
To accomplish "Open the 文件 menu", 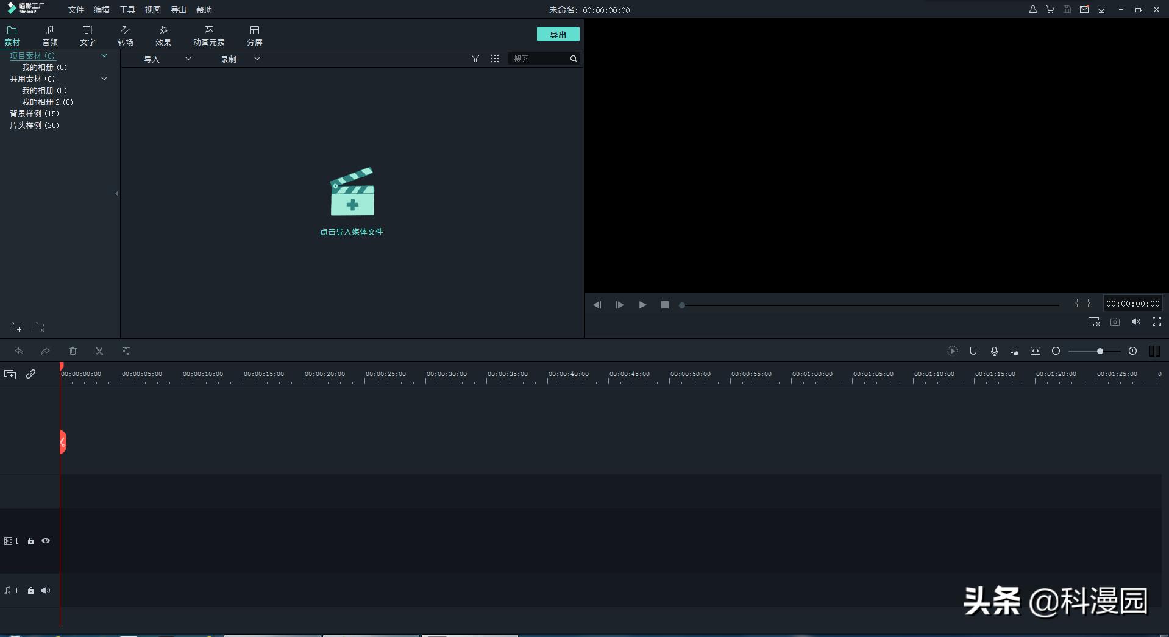I will pos(76,10).
